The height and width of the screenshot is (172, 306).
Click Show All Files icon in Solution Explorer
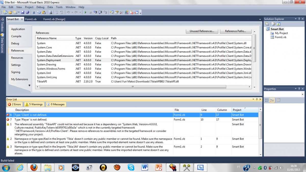pos(273,24)
